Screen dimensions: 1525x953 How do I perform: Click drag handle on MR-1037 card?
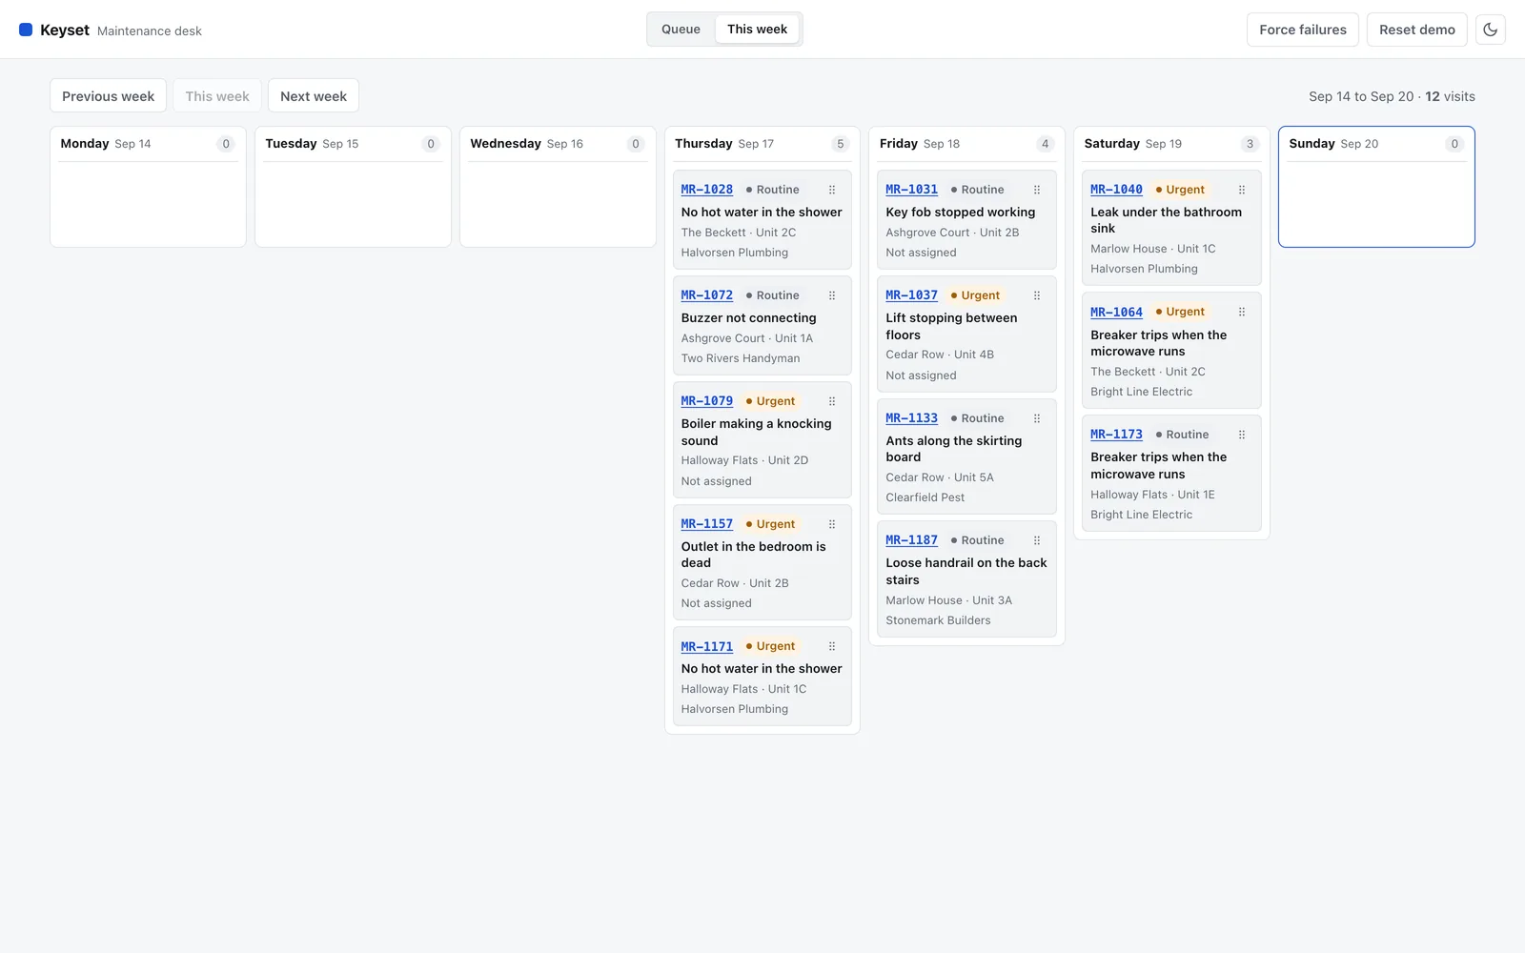1037,295
